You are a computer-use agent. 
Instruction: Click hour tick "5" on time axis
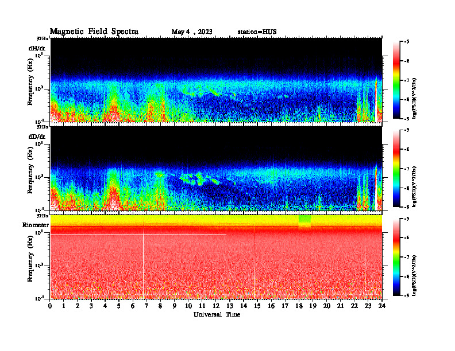(x=119, y=306)
